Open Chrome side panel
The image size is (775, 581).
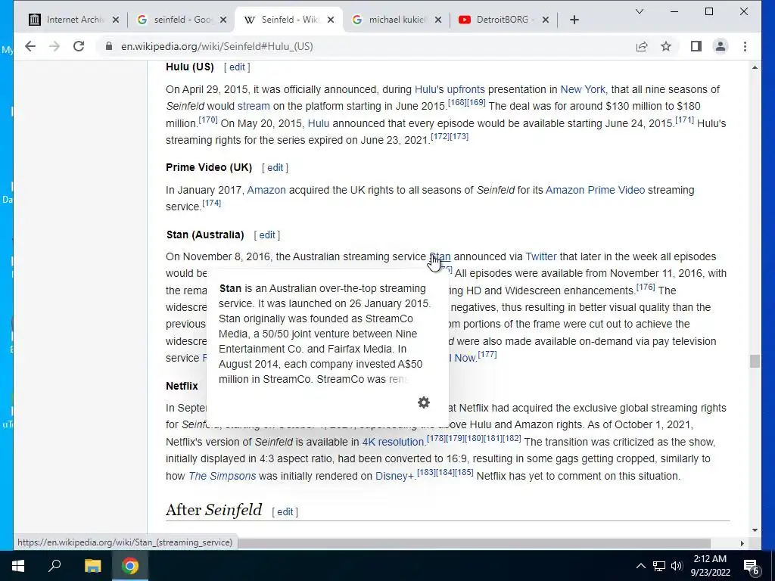coord(696,46)
